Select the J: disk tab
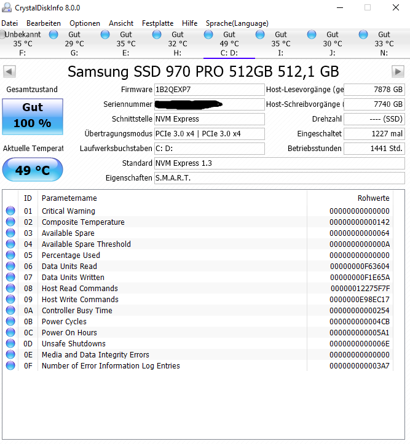The image size is (410, 444). [x=333, y=44]
